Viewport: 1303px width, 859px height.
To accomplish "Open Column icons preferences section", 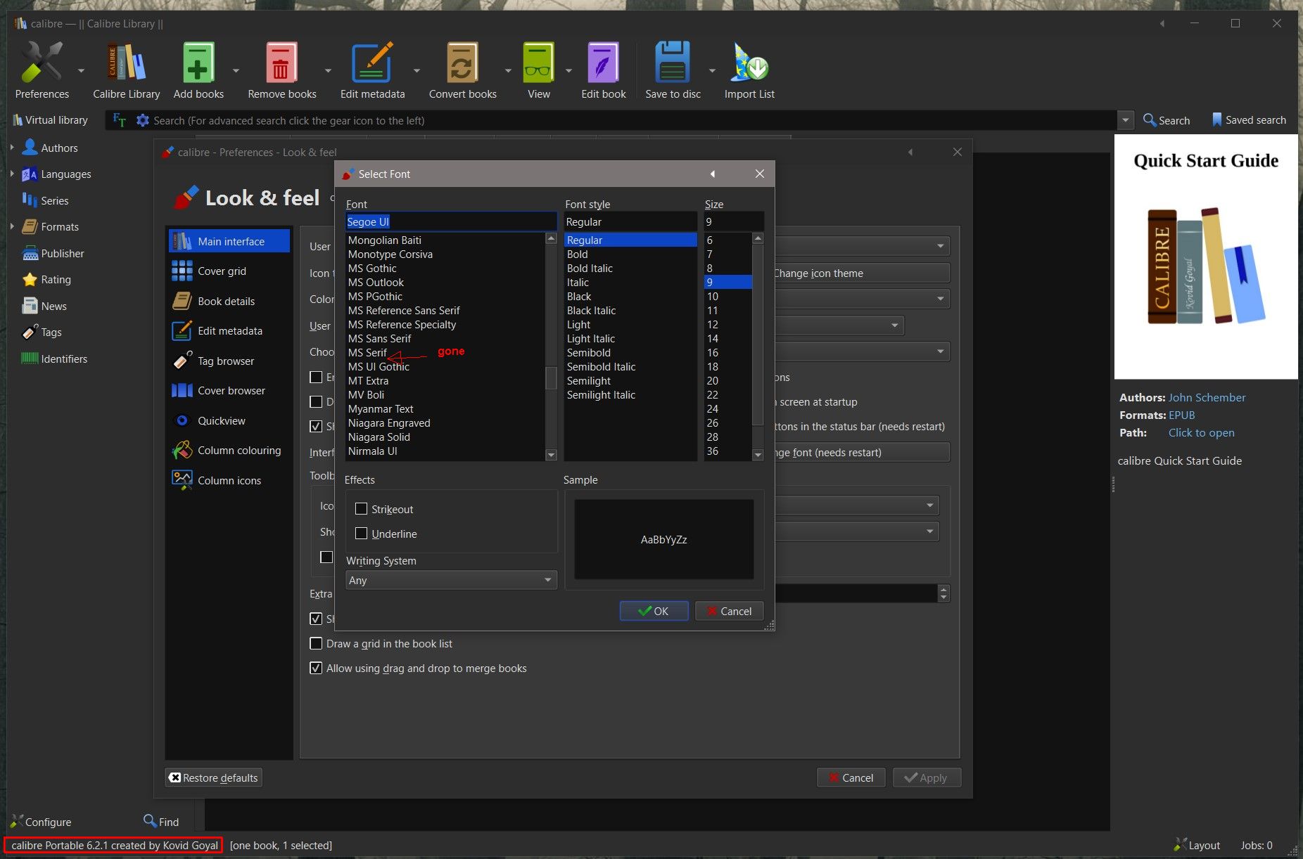I will click(229, 480).
